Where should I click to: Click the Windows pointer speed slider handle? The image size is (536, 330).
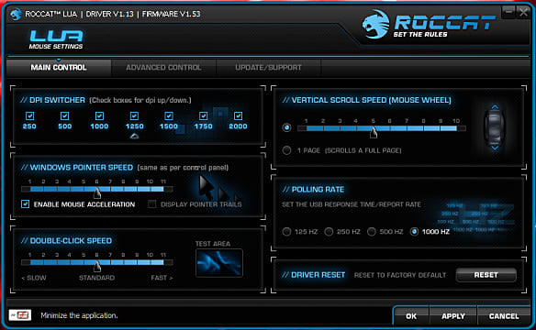pyautogui.click(x=97, y=192)
